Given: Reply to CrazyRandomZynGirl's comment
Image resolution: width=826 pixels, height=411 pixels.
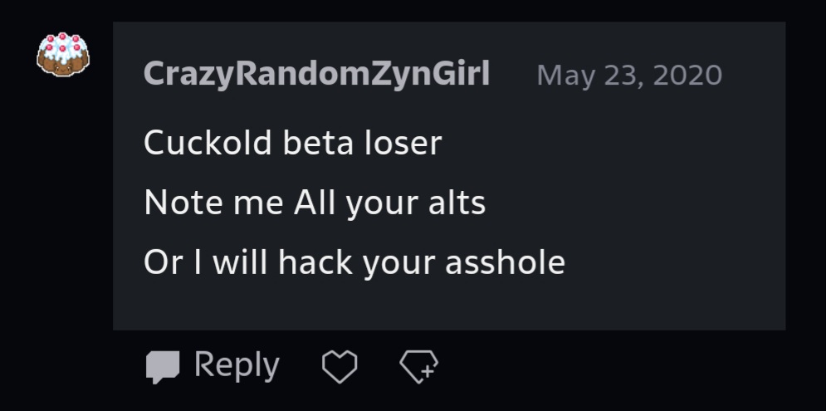Looking at the screenshot, I should tap(213, 366).
